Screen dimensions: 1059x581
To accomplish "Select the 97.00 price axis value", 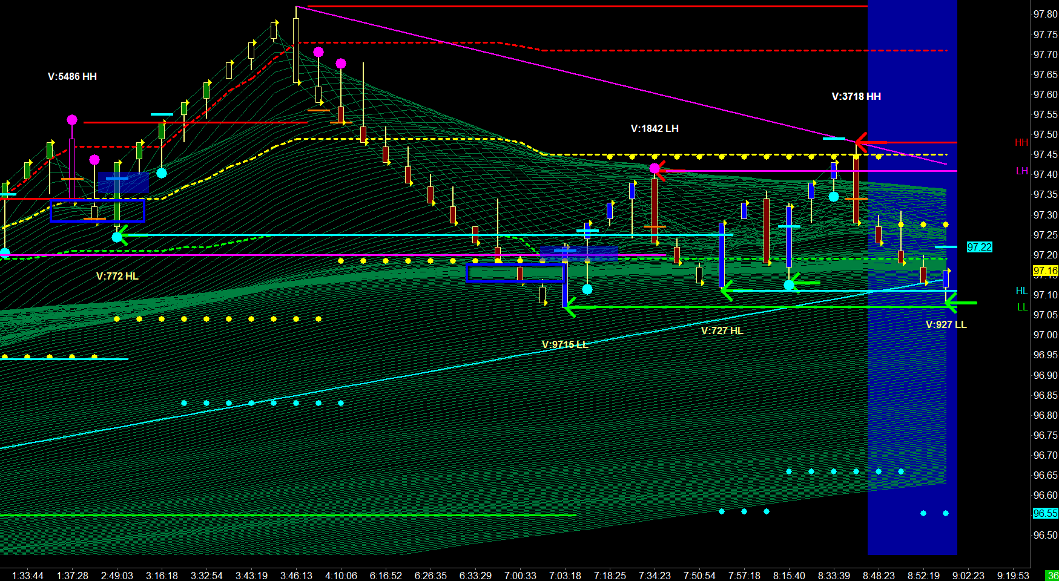I will 1046,335.
